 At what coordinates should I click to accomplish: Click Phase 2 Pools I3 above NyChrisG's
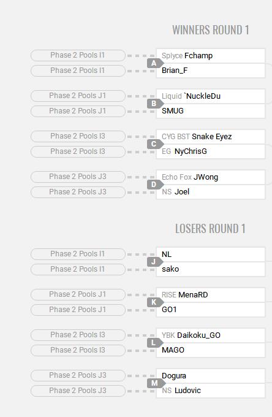78,136
